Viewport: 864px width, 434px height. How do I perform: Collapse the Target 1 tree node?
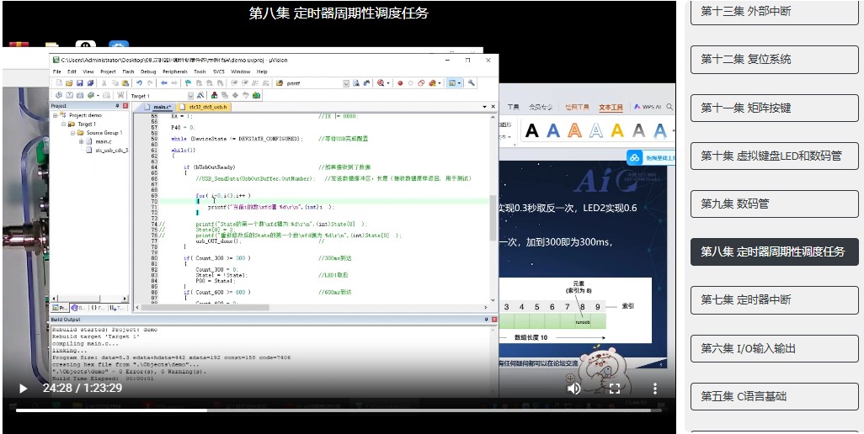coord(64,124)
